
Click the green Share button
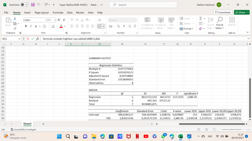click(242, 12)
